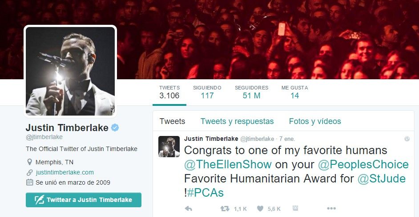Click the link chain icon beside website
Viewport: 419px width, 217px height.
[29, 172]
